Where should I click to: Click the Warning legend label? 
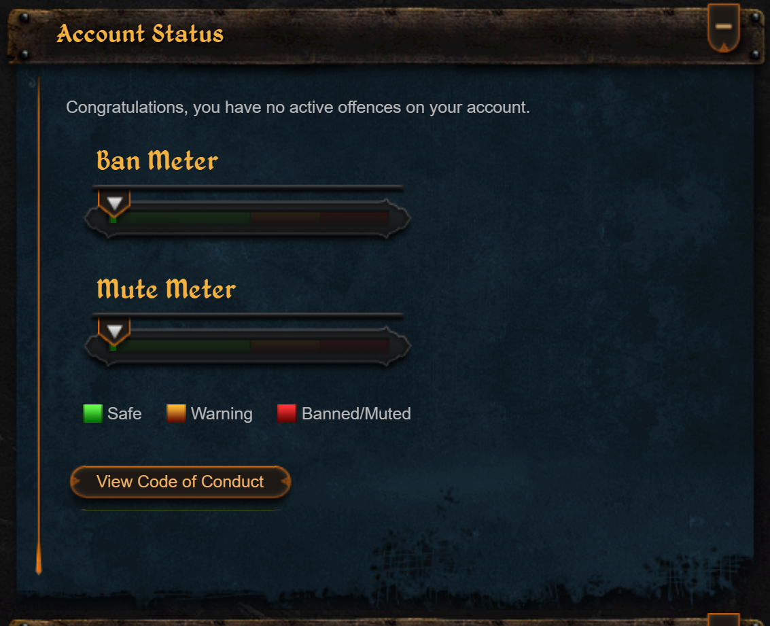coord(222,414)
